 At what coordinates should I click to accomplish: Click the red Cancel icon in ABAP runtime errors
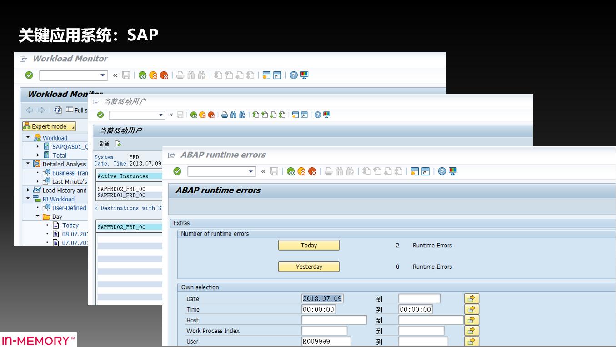312,172
